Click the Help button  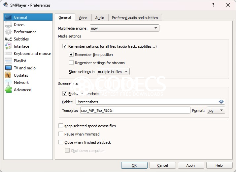[x=219, y=165]
